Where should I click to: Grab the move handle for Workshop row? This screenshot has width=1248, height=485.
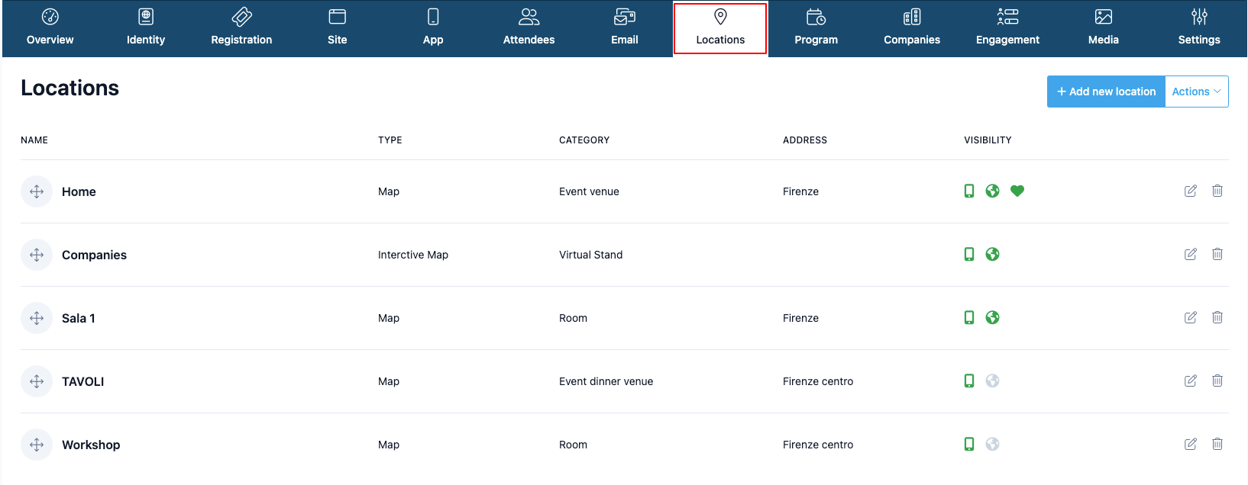click(x=37, y=445)
